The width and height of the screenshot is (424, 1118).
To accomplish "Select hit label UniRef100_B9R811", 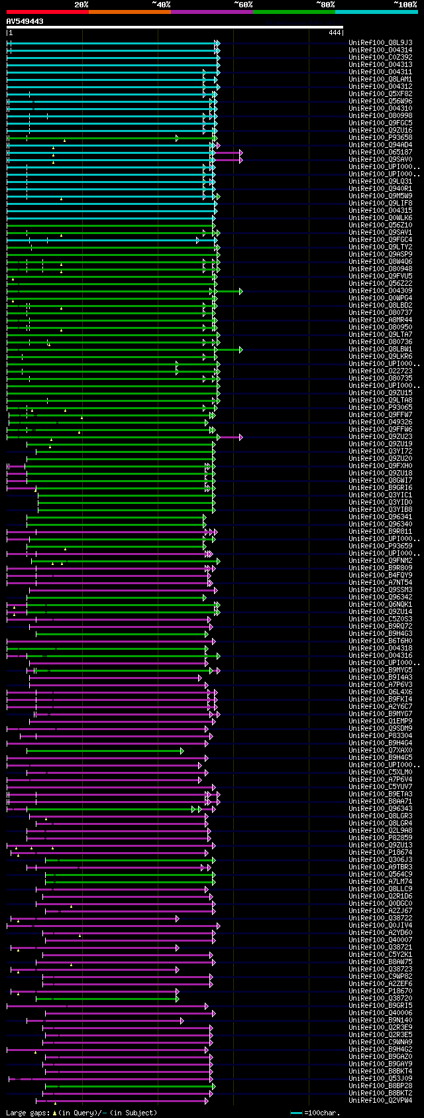I will (380, 532).
